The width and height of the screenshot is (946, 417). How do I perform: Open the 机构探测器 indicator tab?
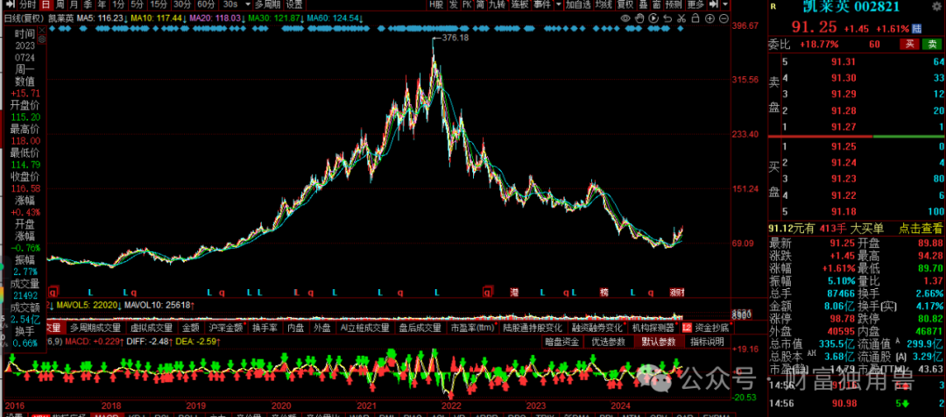[x=653, y=328]
